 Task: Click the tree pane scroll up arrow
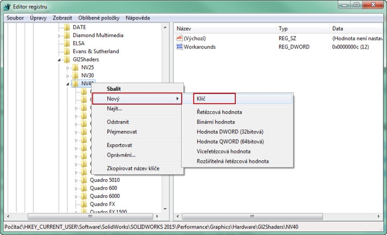tap(165, 27)
